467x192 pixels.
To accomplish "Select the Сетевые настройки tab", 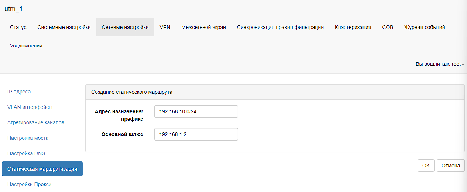I will [125, 27].
